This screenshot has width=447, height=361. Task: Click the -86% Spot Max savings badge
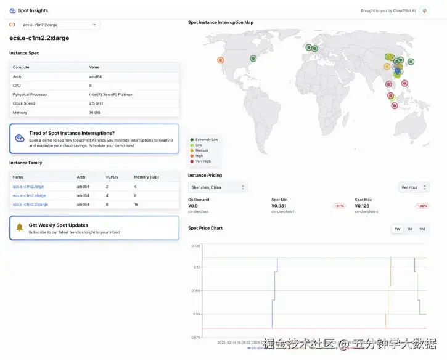(x=422, y=206)
